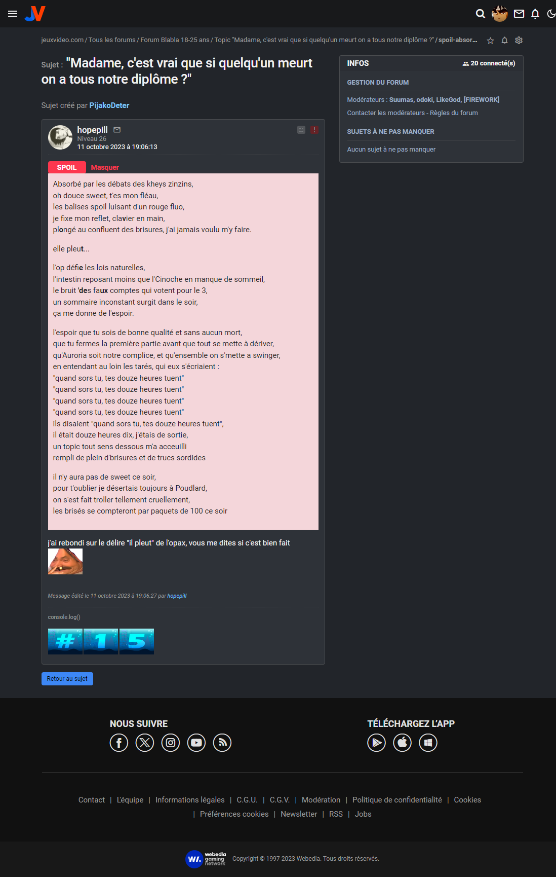Visit the YouTube social icon
This screenshot has width=556, height=877.
pyautogui.click(x=196, y=743)
